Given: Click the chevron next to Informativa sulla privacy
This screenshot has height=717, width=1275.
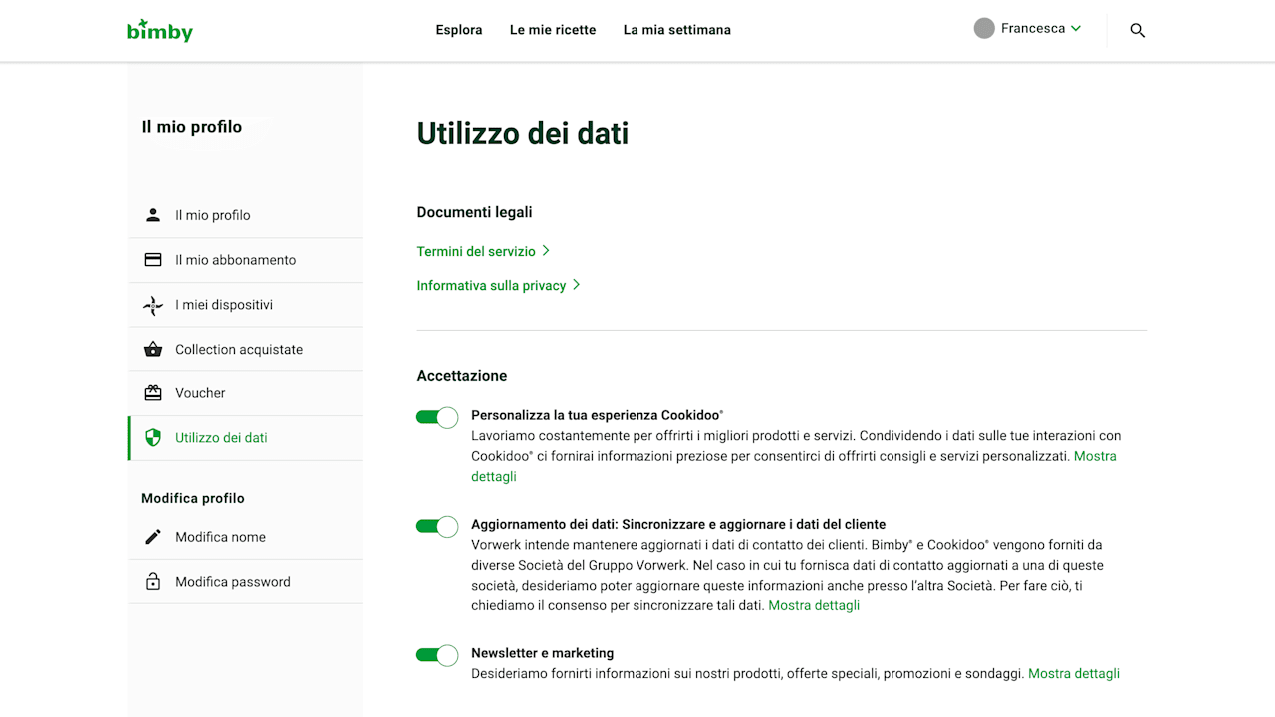Looking at the screenshot, I should [576, 285].
